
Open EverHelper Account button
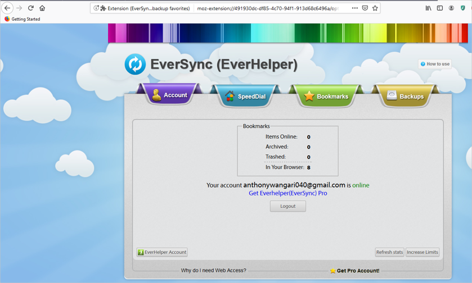click(x=162, y=252)
